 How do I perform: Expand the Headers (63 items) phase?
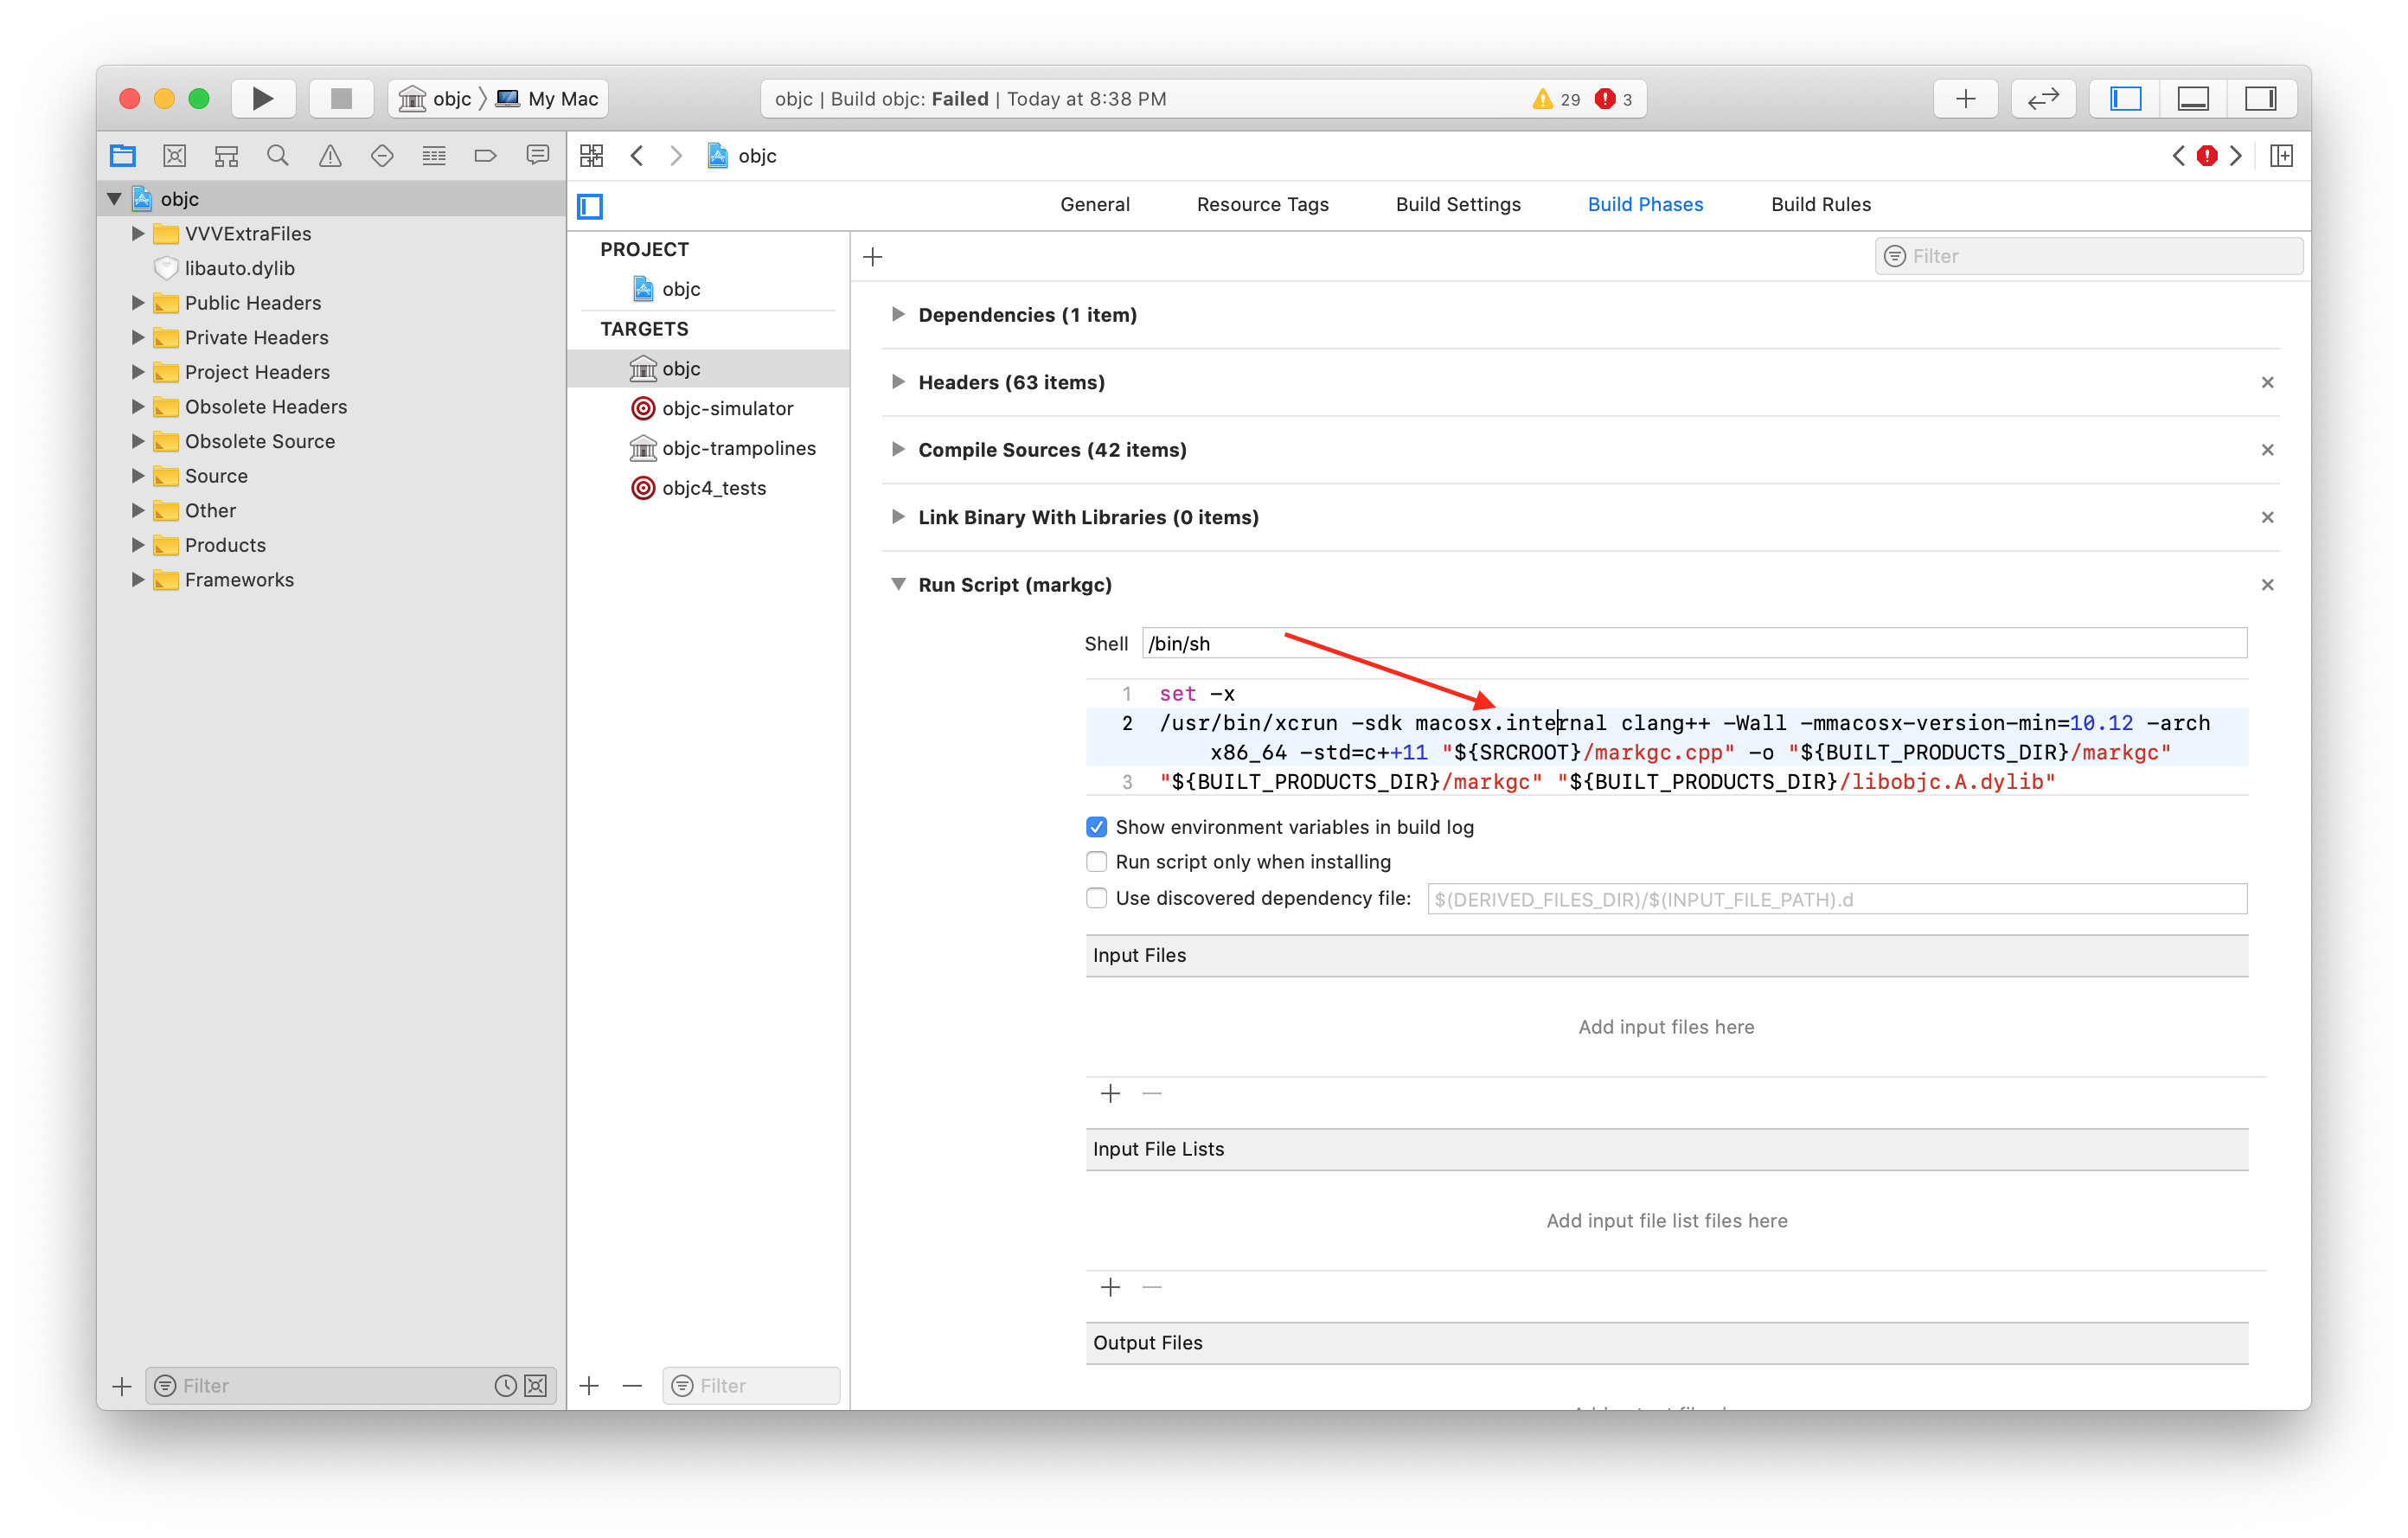898,382
